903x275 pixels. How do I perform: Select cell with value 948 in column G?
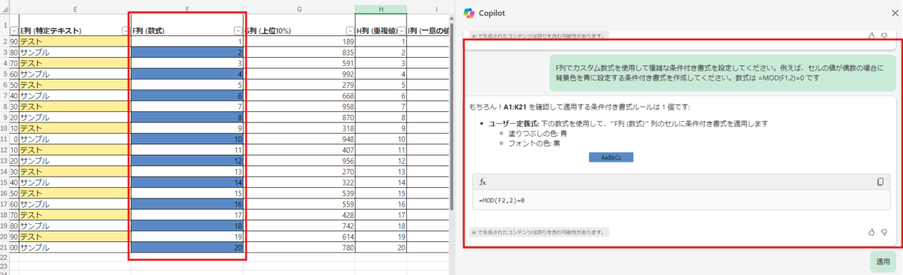[299, 139]
